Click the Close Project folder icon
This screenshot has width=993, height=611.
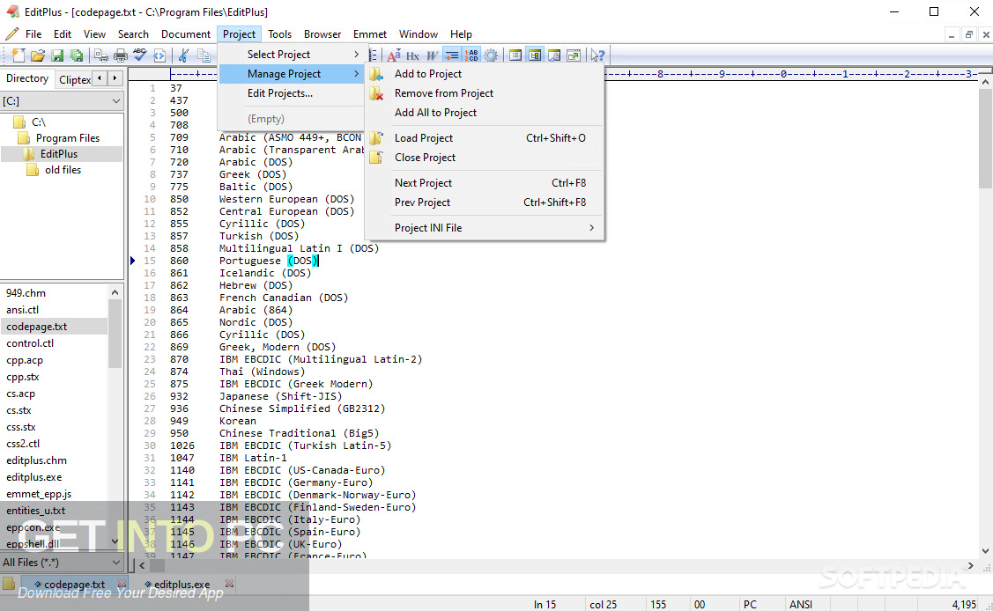376,158
